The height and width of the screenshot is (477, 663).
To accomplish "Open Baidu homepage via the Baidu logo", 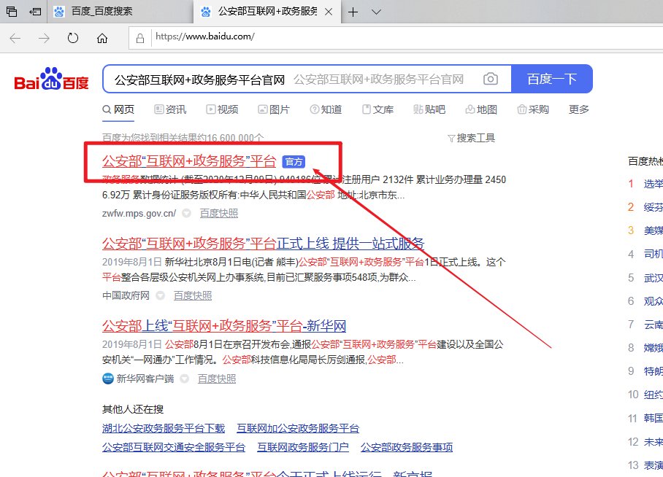I will point(50,80).
